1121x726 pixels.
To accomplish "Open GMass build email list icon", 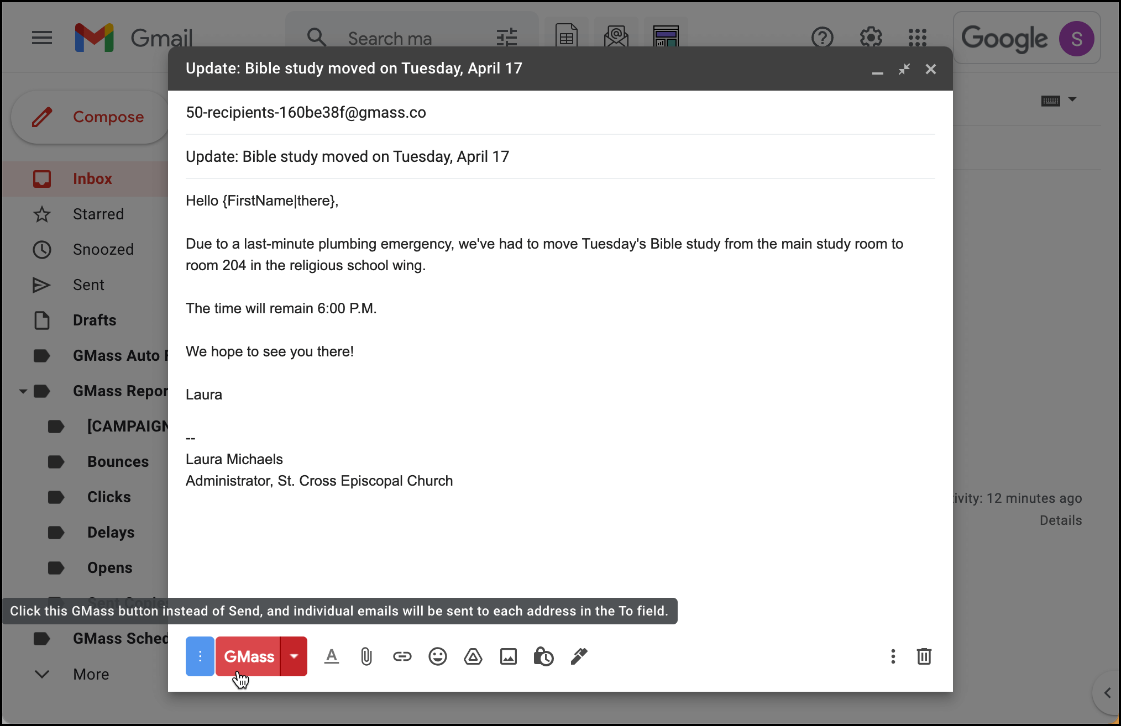I will (616, 38).
